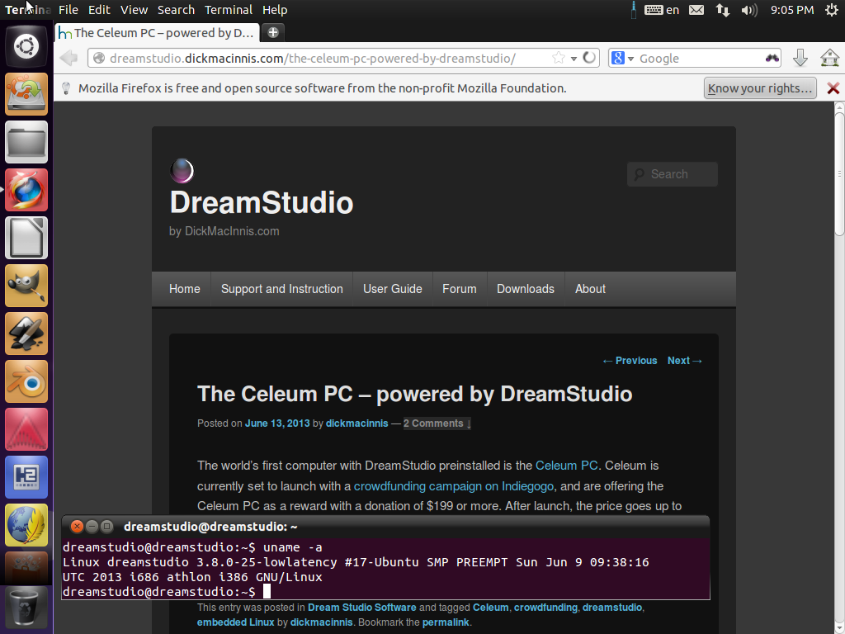Open crowdfunding campaign on Indiegogo link
This screenshot has width=845, height=634.
tap(453, 486)
